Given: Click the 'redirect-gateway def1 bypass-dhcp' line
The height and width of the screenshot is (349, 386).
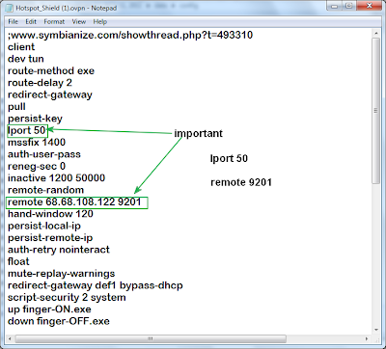Looking at the screenshot, I should click(x=96, y=285).
